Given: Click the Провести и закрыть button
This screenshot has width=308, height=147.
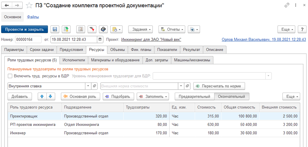Looking at the screenshot, I should (24, 29).
